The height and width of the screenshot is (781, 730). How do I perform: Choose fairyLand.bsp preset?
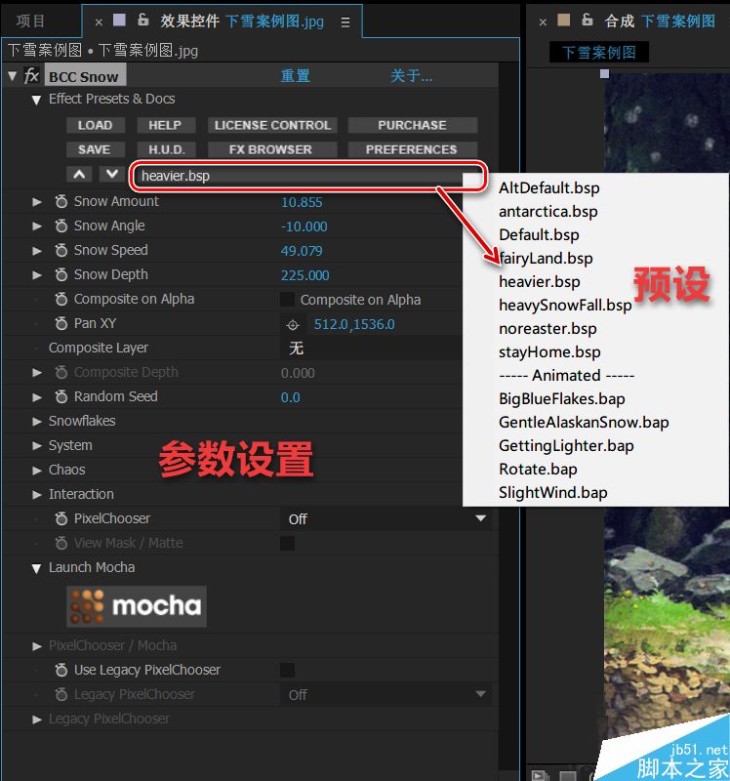(546, 258)
